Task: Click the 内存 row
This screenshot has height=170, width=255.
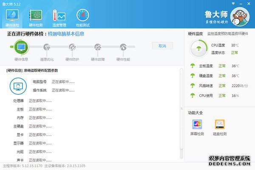Action: (x=34, y=118)
